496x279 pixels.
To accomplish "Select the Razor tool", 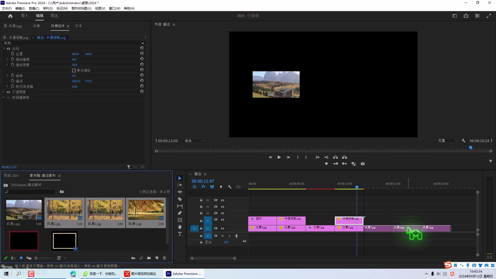I will 180,199.
